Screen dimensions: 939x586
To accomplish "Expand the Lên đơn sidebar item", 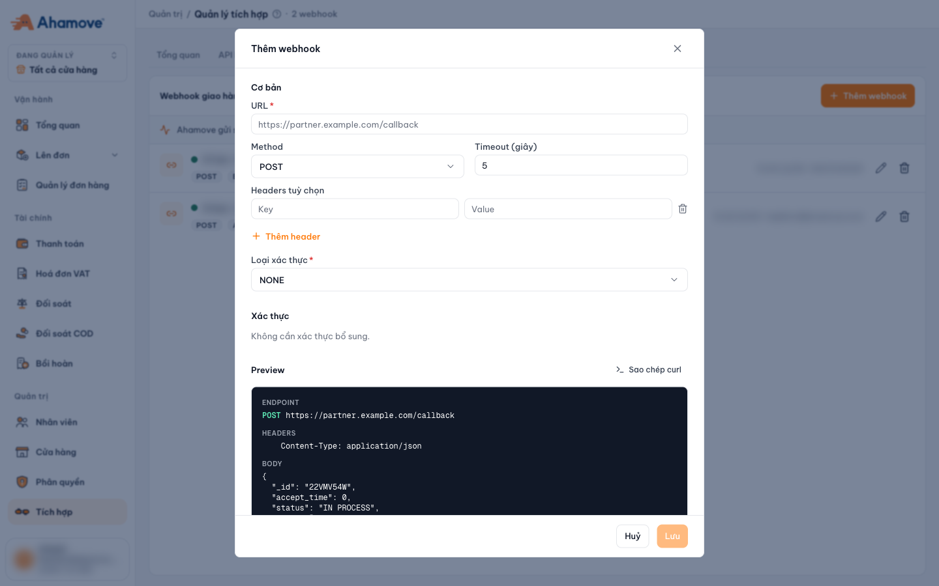I will 67,155.
